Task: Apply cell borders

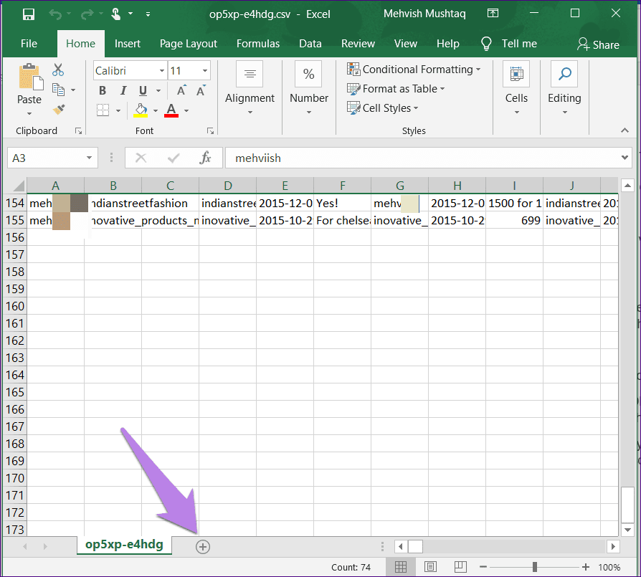Action: click(103, 110)
